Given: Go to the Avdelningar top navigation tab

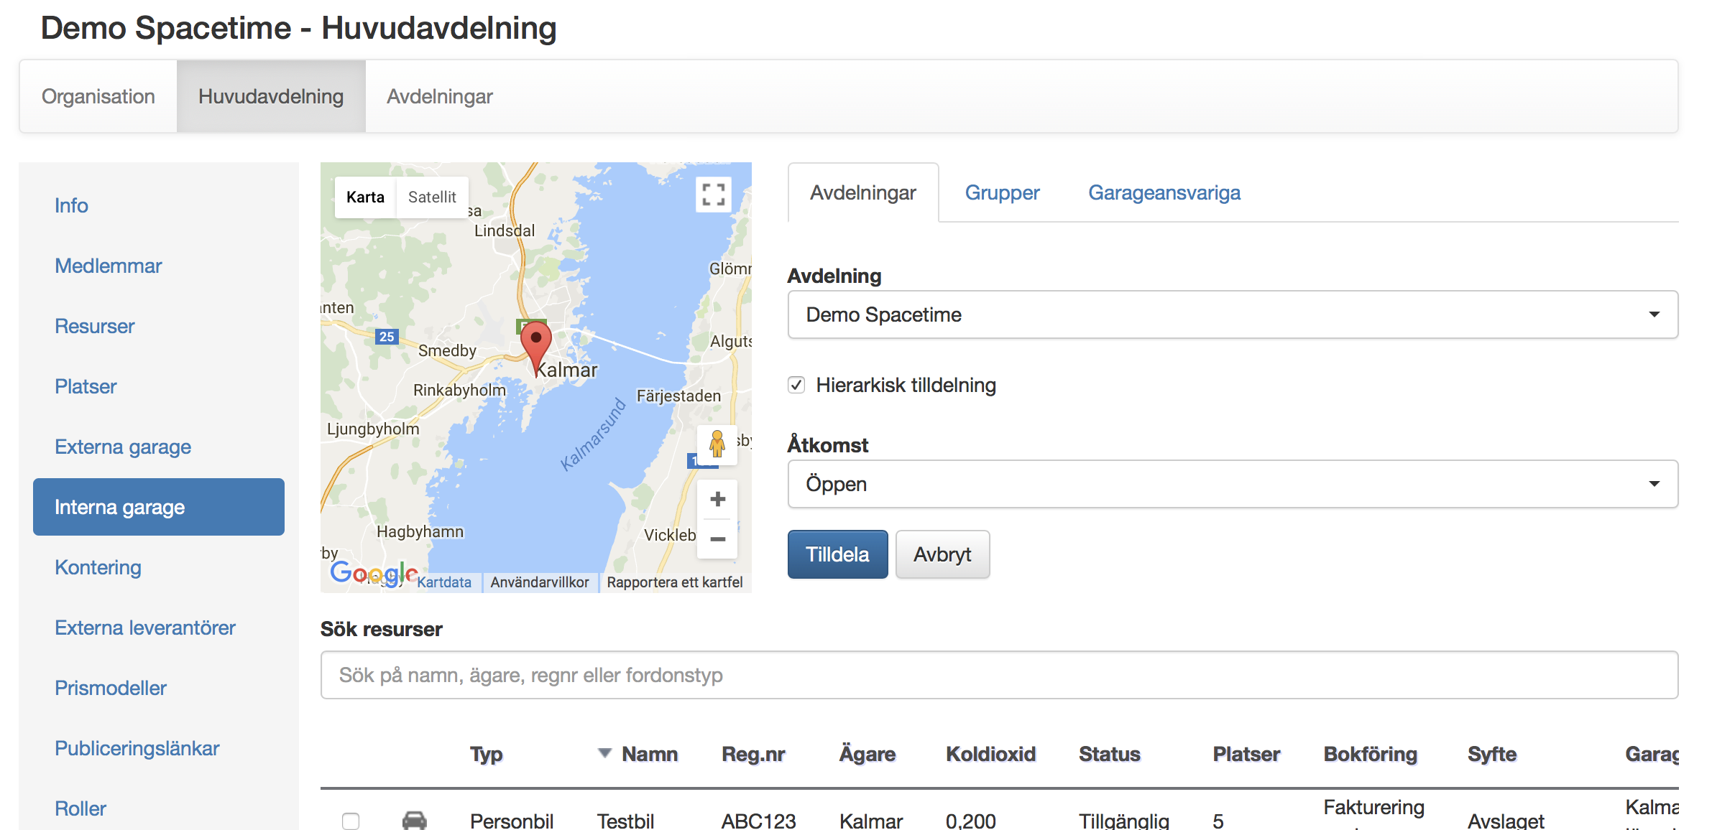Looking at the screenshot, I should tap(439, 96).
